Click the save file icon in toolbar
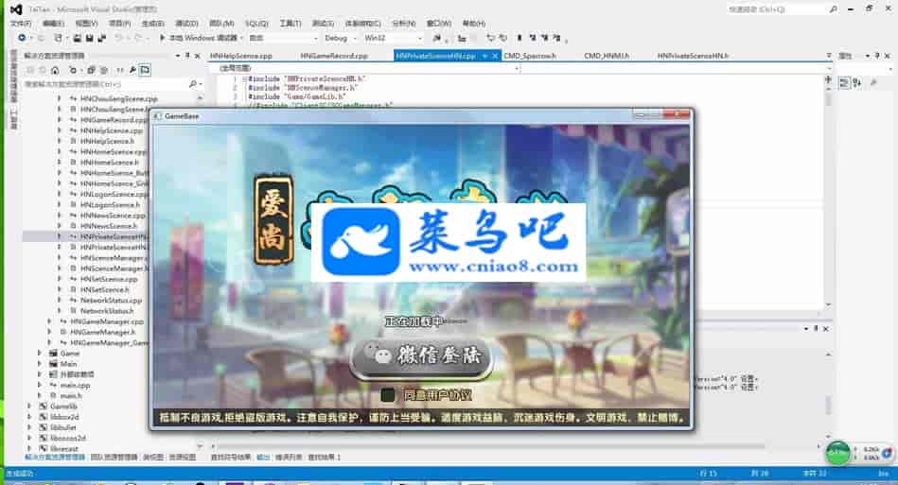898x485 pixels. [77, 38]
